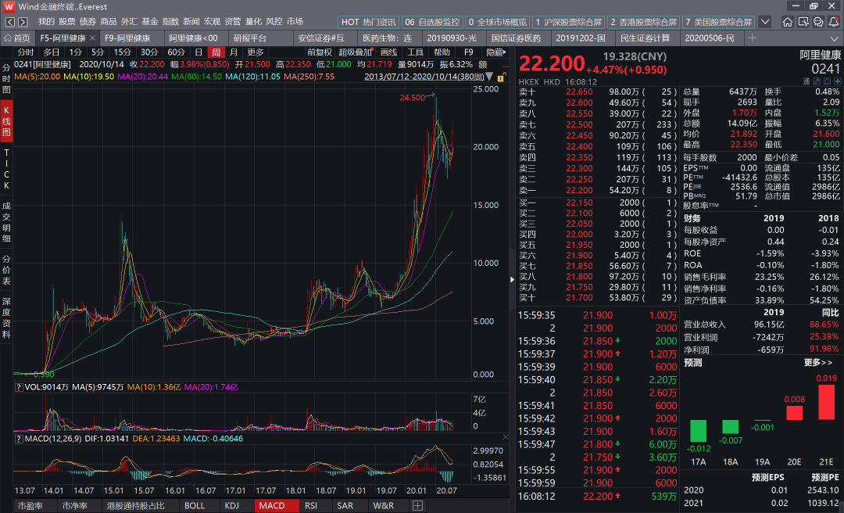
Task: Open the 股票 menu
Action: (x=66, y=22)
